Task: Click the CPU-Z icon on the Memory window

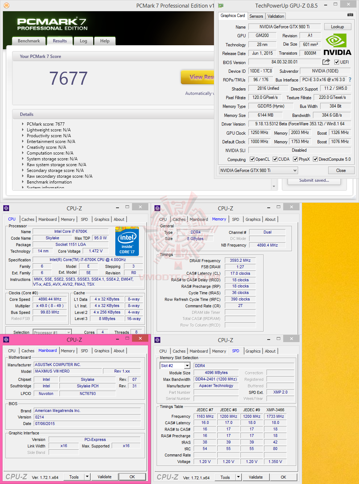Action: (x=157, y=208)
